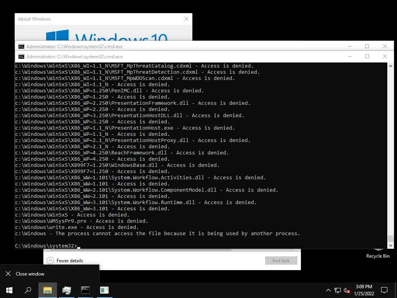The image size is (397, 298).
Task: Click the console scrollbar down arrow
Action: click(x=390, y=245)
